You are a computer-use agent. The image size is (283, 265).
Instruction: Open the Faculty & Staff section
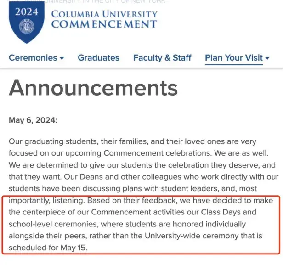162,58
